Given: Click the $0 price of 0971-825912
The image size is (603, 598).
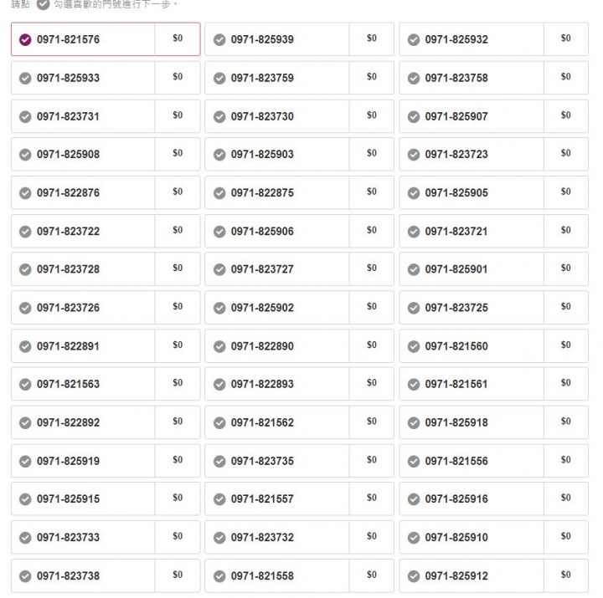Looking at the screenshot, I should point(565,575).
